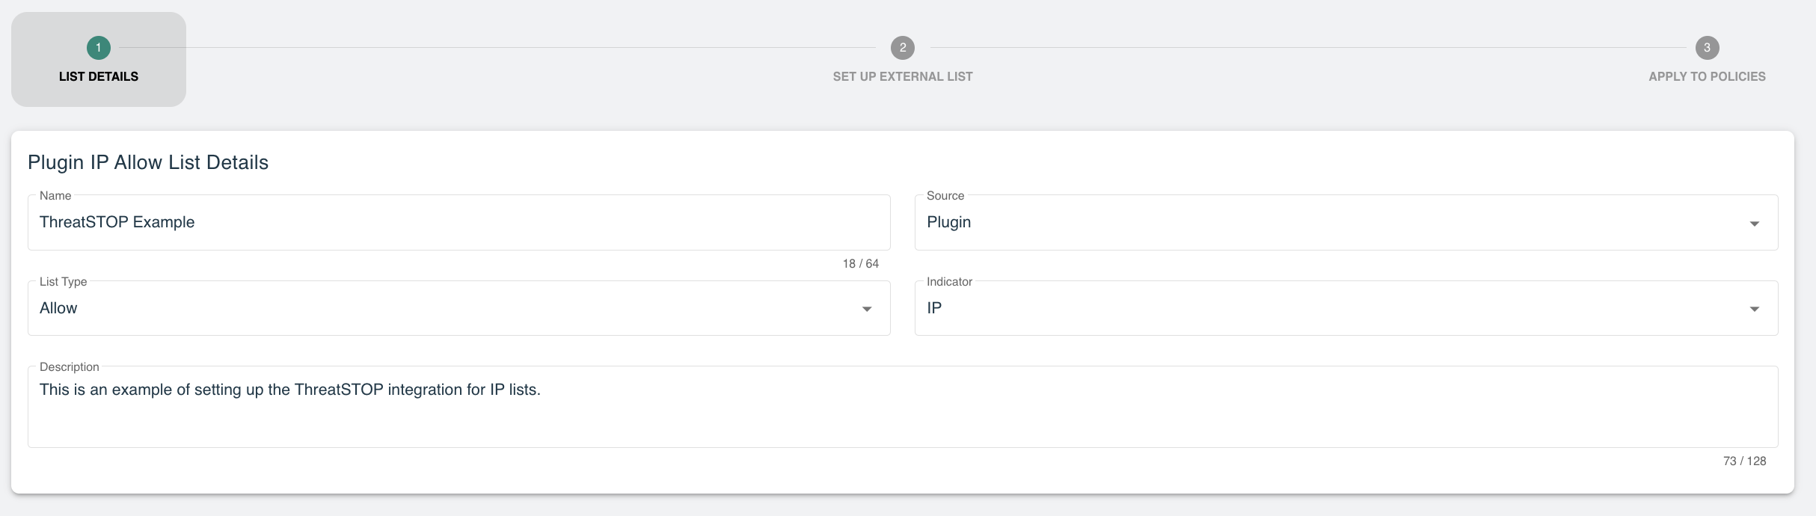The height and width of the screenshot is (516, 1816).
Task: Jump to APPLY TO POLICIES step
Action: 1706,76
